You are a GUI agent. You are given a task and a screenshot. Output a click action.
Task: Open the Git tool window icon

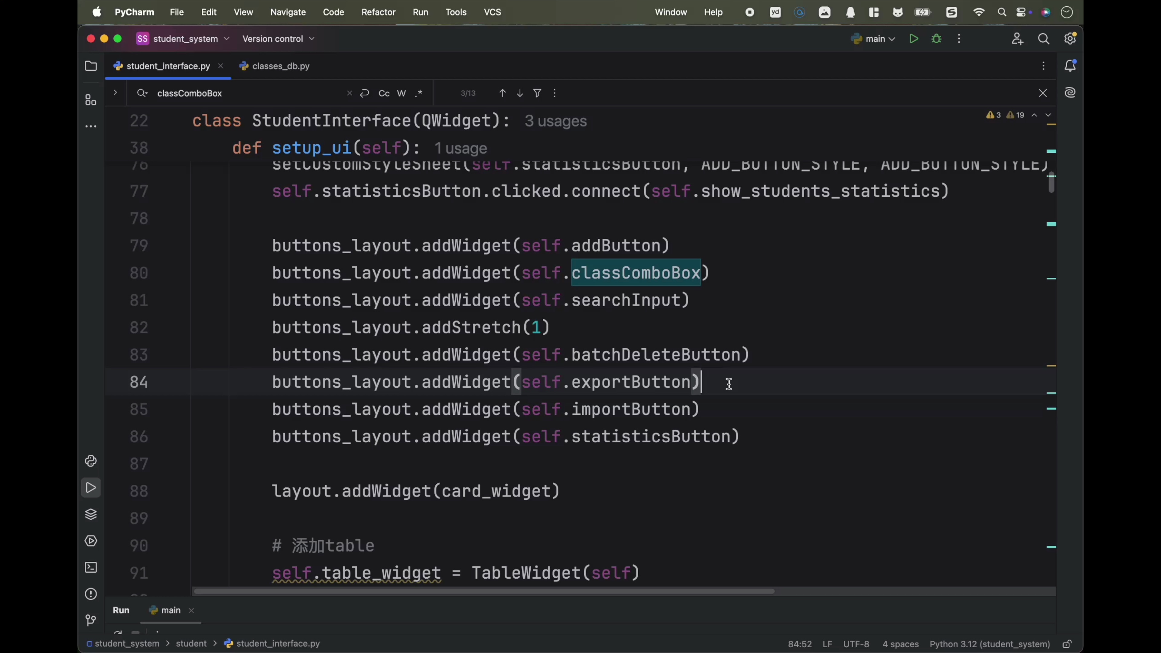click(91, 621)
